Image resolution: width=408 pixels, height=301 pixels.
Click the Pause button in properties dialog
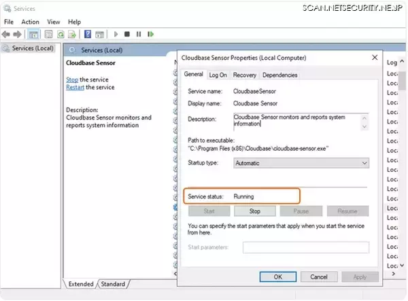pyautogui.click(x=301, y=211)
